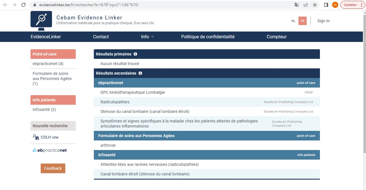Image resolution: width=366 pixels, height=190 pixels.
Task: Click the padlock site info icon
Action: pos(35,5)
